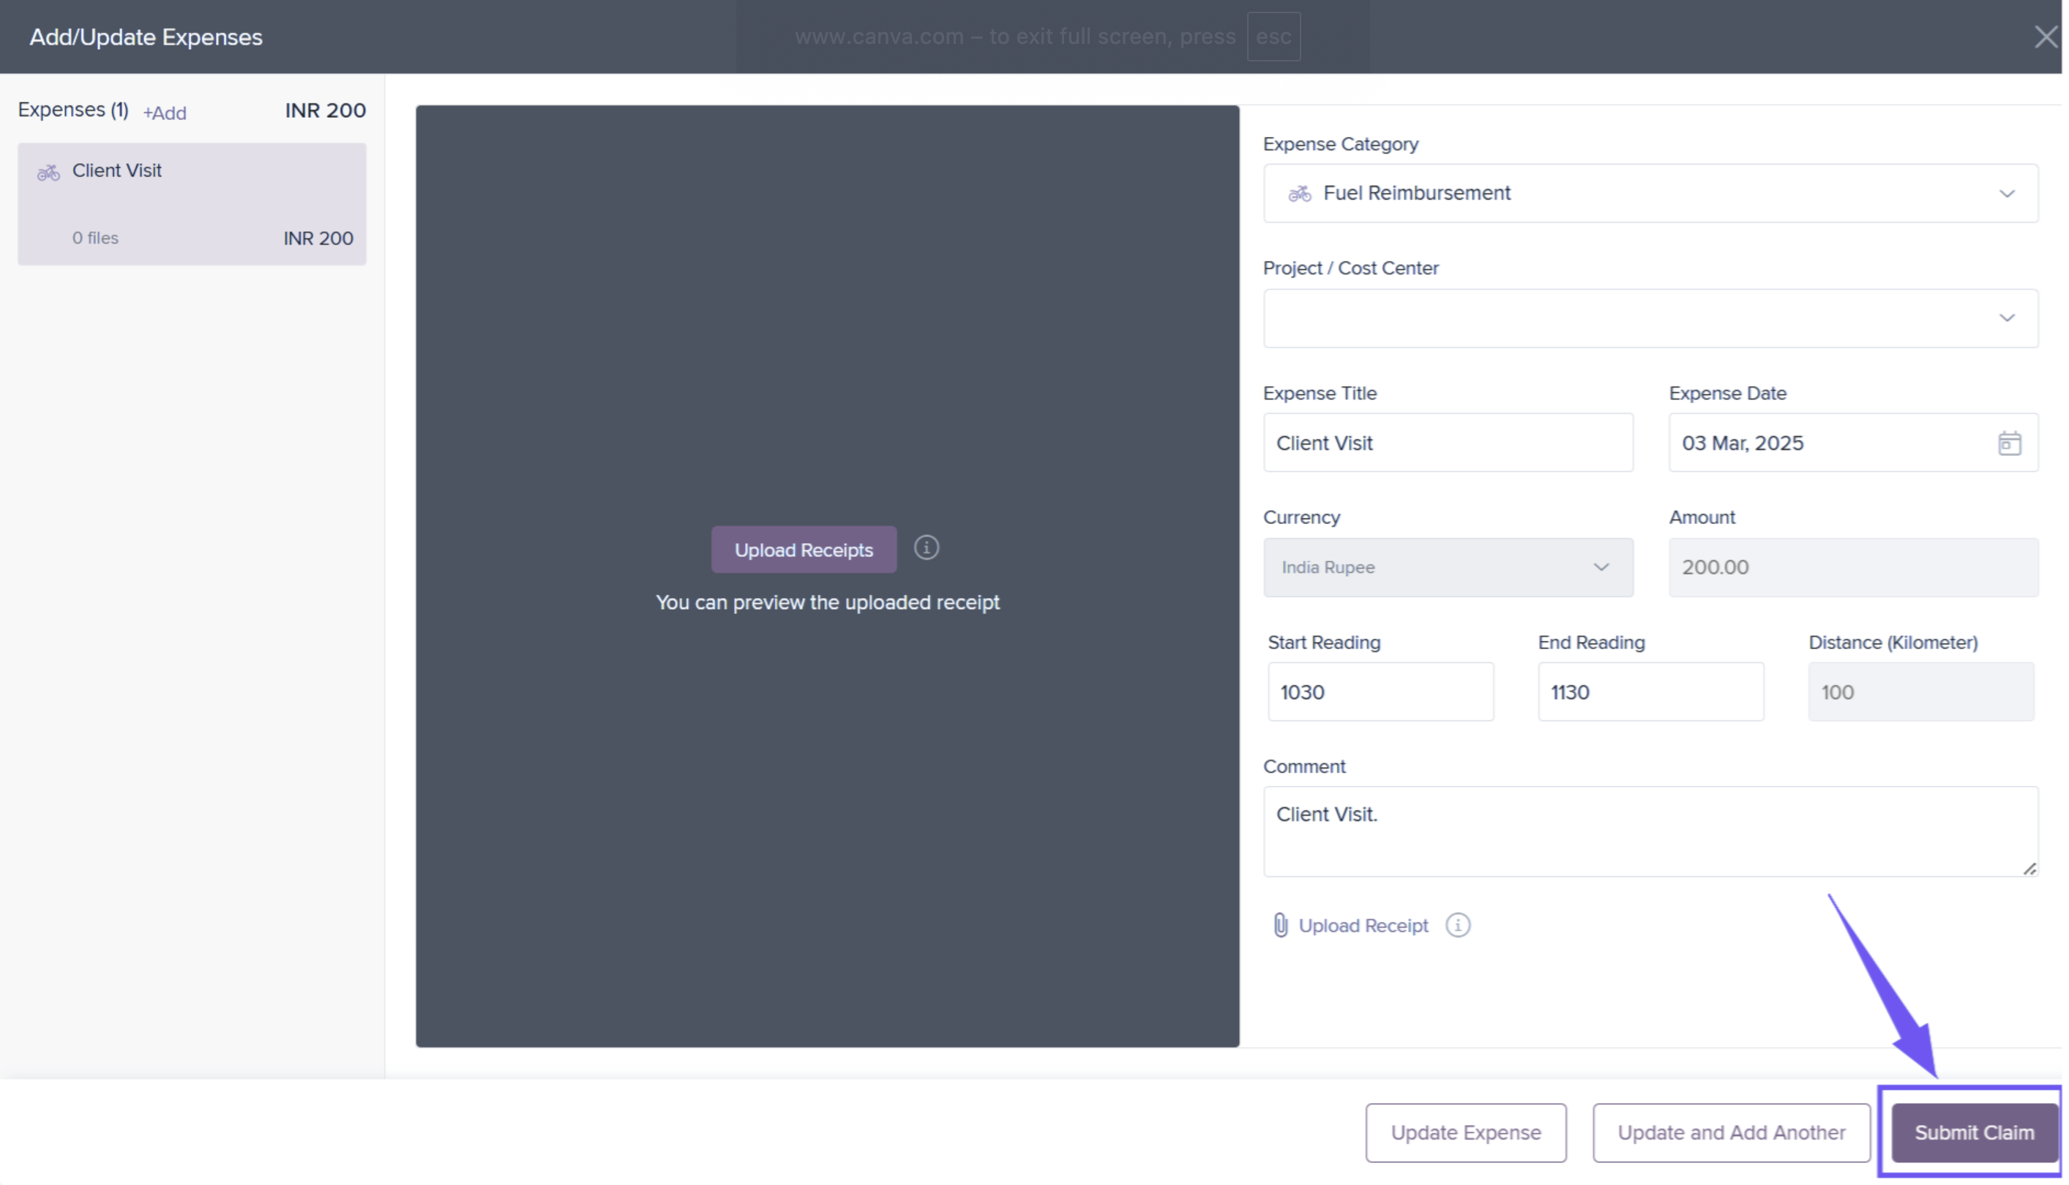2069x1185 pixels.
Task: Click info icon next to Upload Receipt link
Action: [1457, 926]
